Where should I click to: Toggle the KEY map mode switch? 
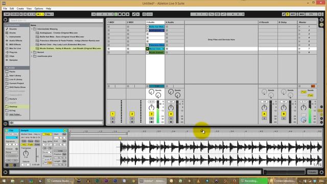293,14
